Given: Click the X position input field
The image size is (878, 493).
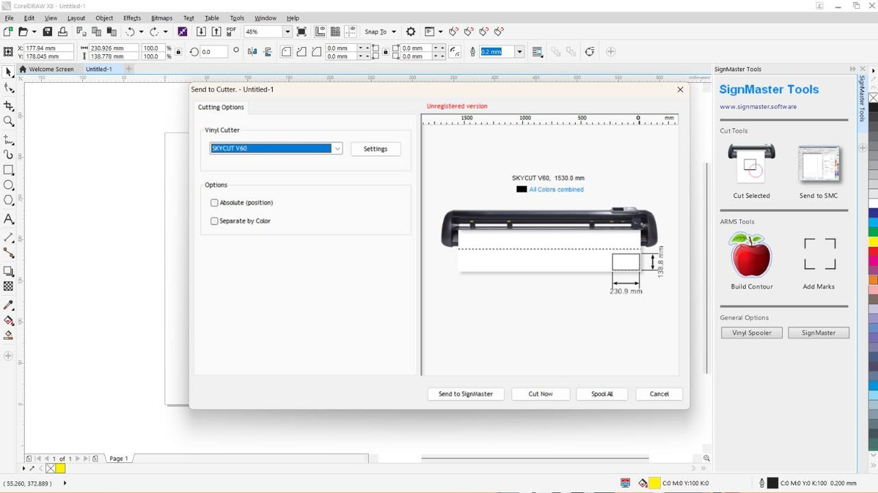Looking at the screenshot, I should (x=49, y=48).
